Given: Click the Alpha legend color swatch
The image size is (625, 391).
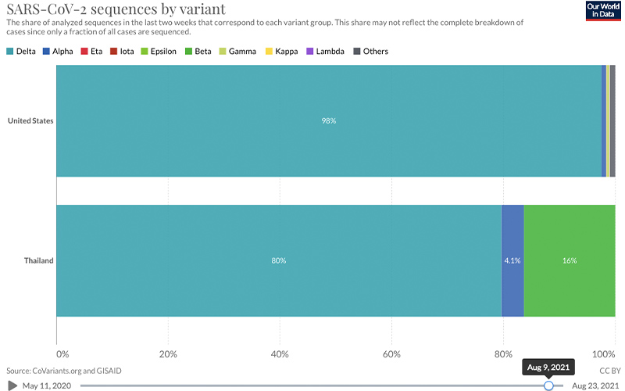Looking at the screenshot, I should click(46, 52).
